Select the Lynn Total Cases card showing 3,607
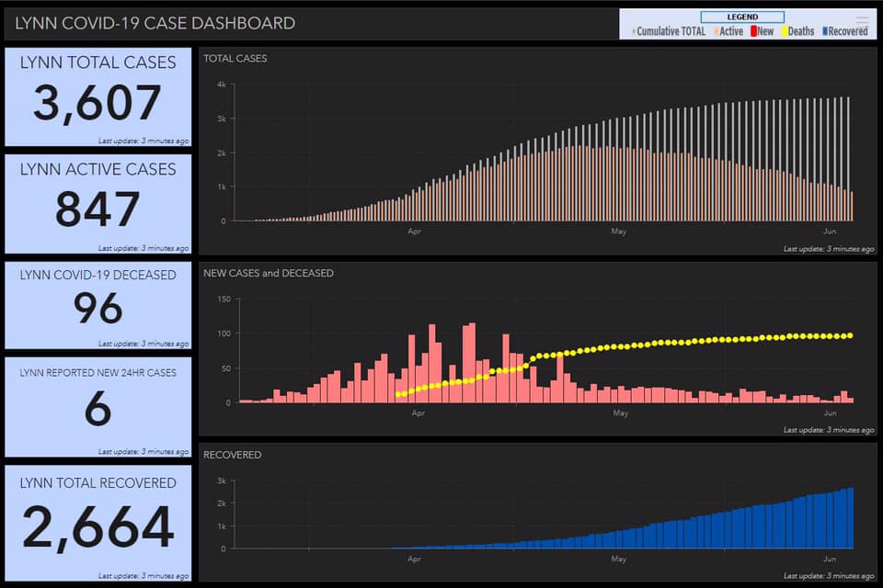 [97, 97]
